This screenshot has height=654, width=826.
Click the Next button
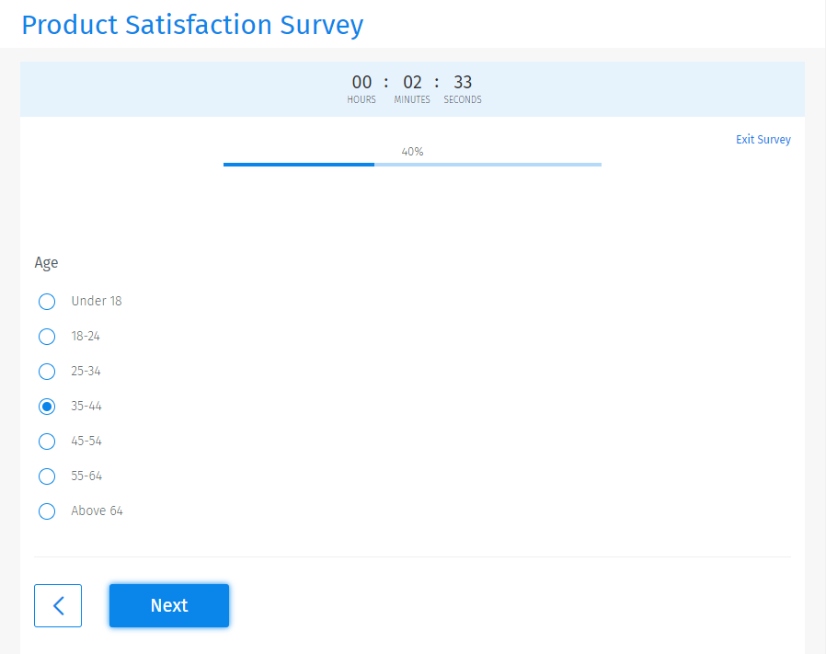pyautogui.click(x=168, y=605)
